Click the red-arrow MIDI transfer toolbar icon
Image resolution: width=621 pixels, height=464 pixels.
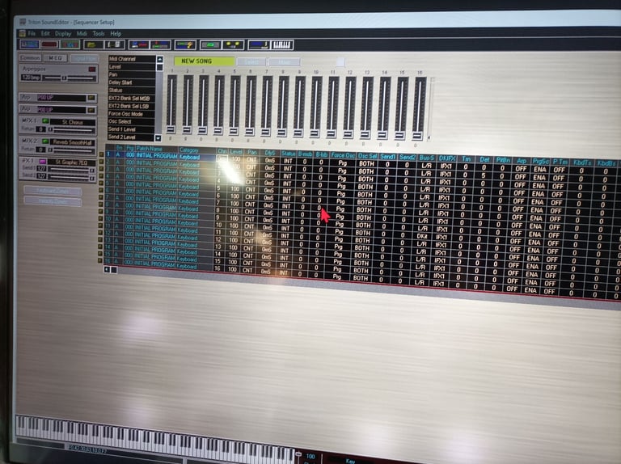138,44
